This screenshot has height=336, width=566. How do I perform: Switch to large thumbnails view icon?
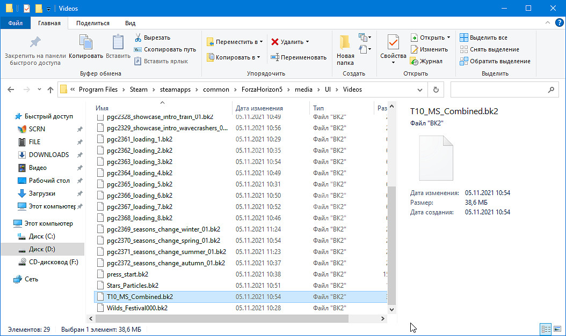(556, 328)
